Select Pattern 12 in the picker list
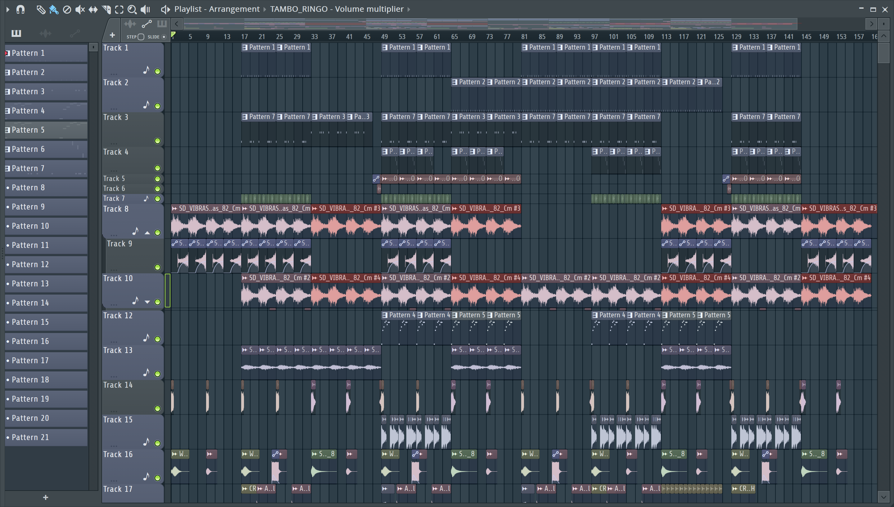The height and width of the screenshot is (507, 894). click(x=46, y=264)
